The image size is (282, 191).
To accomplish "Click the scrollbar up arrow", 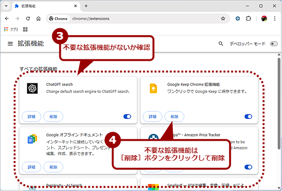I will tap(279, 55).
